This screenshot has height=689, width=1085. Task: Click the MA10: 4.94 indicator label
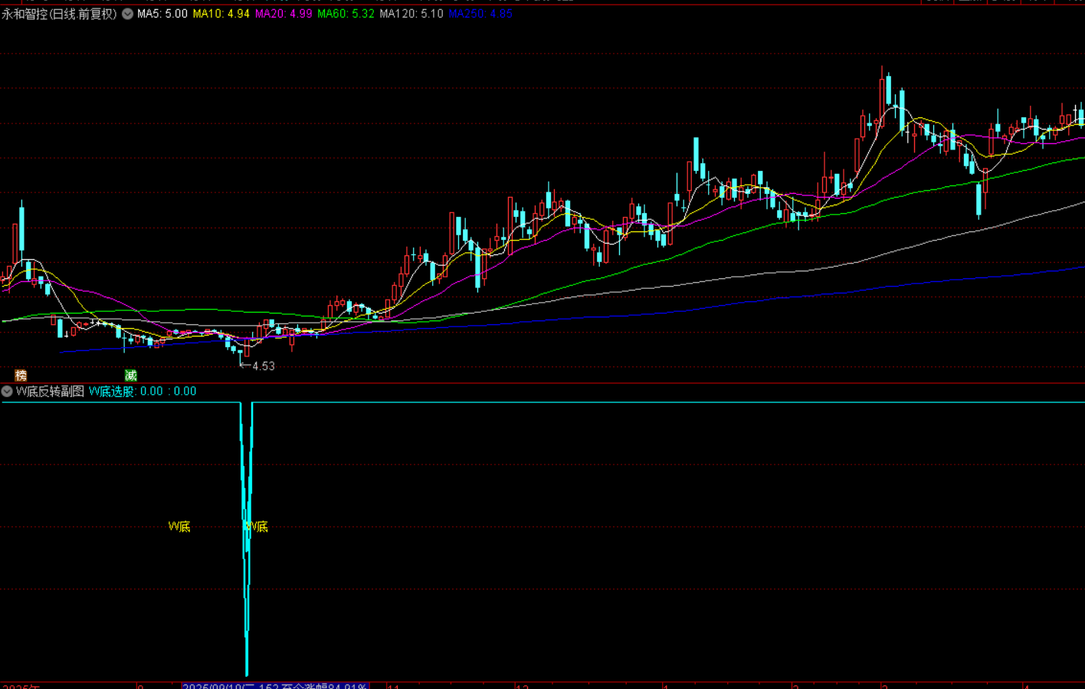click(x=221, y=14)
